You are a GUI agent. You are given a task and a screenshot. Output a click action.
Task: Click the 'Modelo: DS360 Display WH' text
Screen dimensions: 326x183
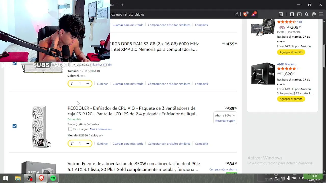85,135
